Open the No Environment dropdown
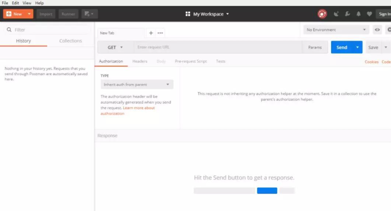 click(336, 30)
